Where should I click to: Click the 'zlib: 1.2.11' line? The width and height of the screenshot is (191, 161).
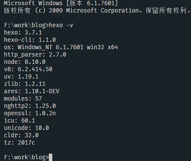pos(25,84)
